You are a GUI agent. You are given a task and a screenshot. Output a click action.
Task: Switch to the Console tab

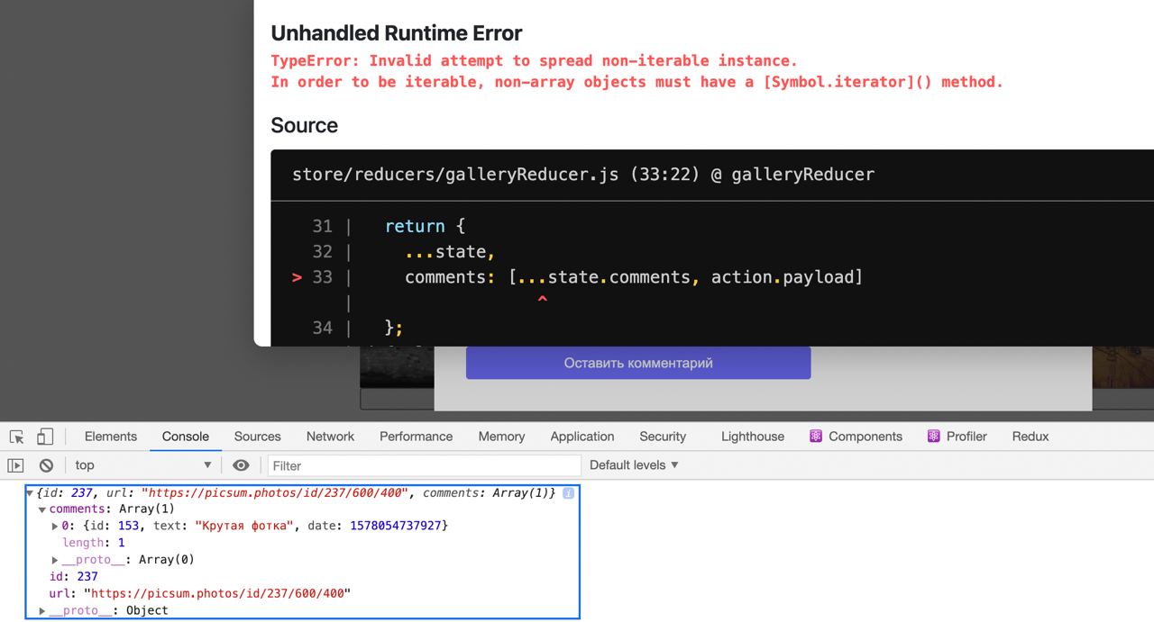[186, 437]
